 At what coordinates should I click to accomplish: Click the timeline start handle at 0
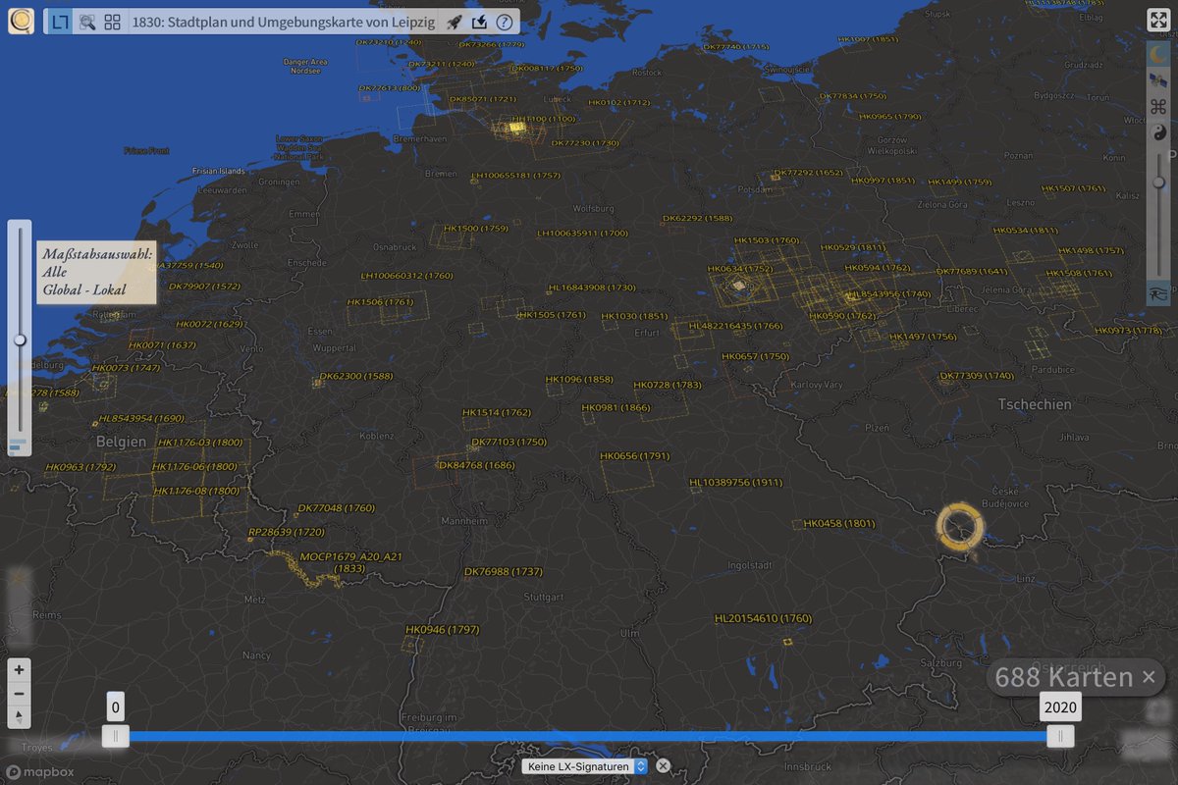coord(115,736)
